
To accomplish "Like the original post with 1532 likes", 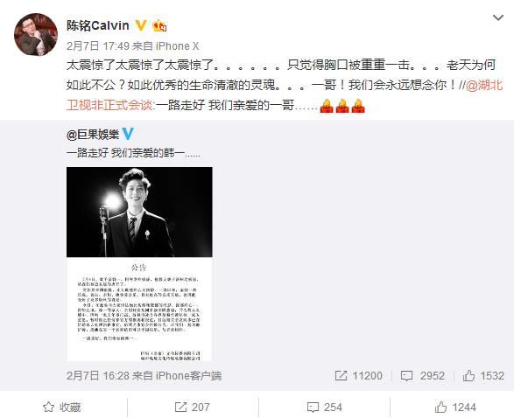I will pyautogui.click(x=483, y=376).
